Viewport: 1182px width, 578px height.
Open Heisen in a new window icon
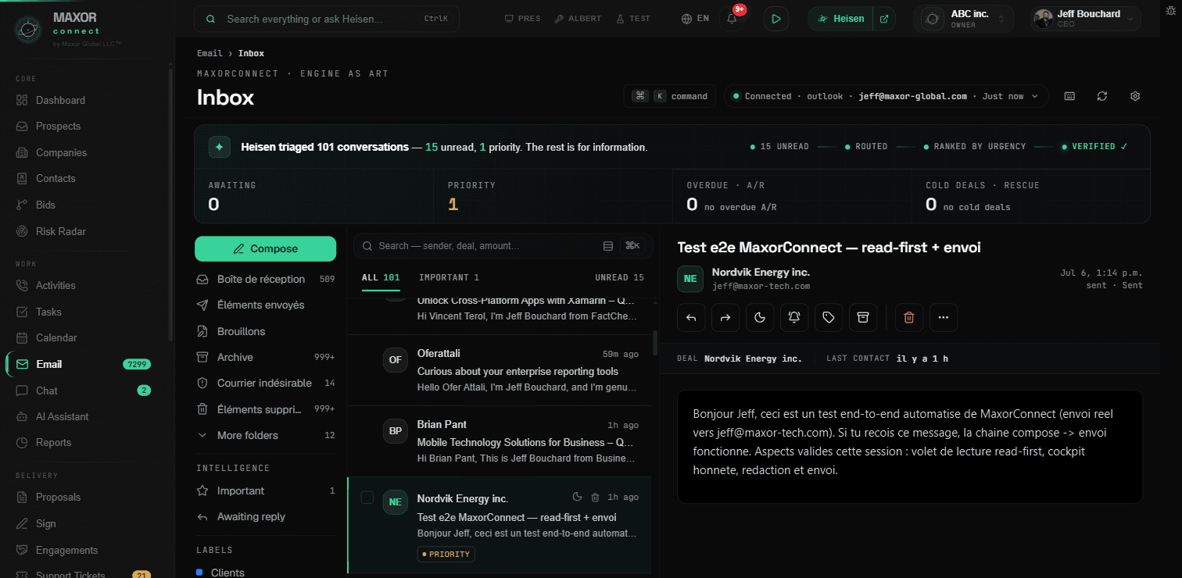[x=884, y=19]
